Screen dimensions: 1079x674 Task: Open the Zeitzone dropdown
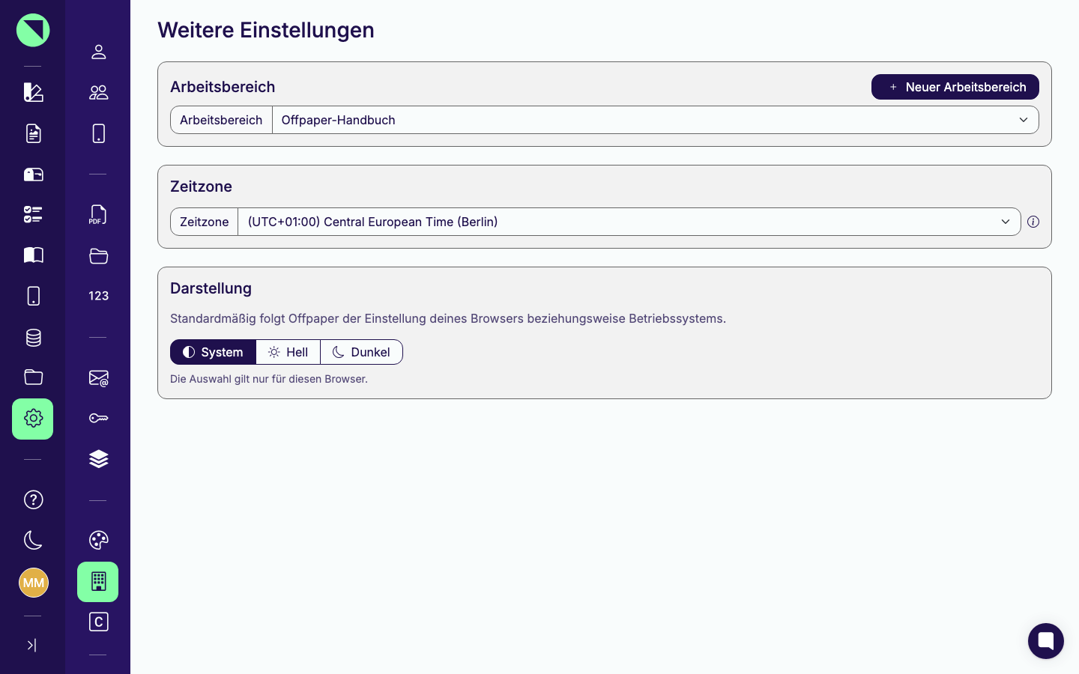coord(629,222)
